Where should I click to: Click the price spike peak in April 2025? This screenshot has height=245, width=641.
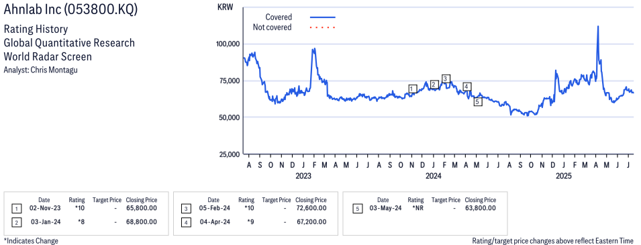[598, 27]
